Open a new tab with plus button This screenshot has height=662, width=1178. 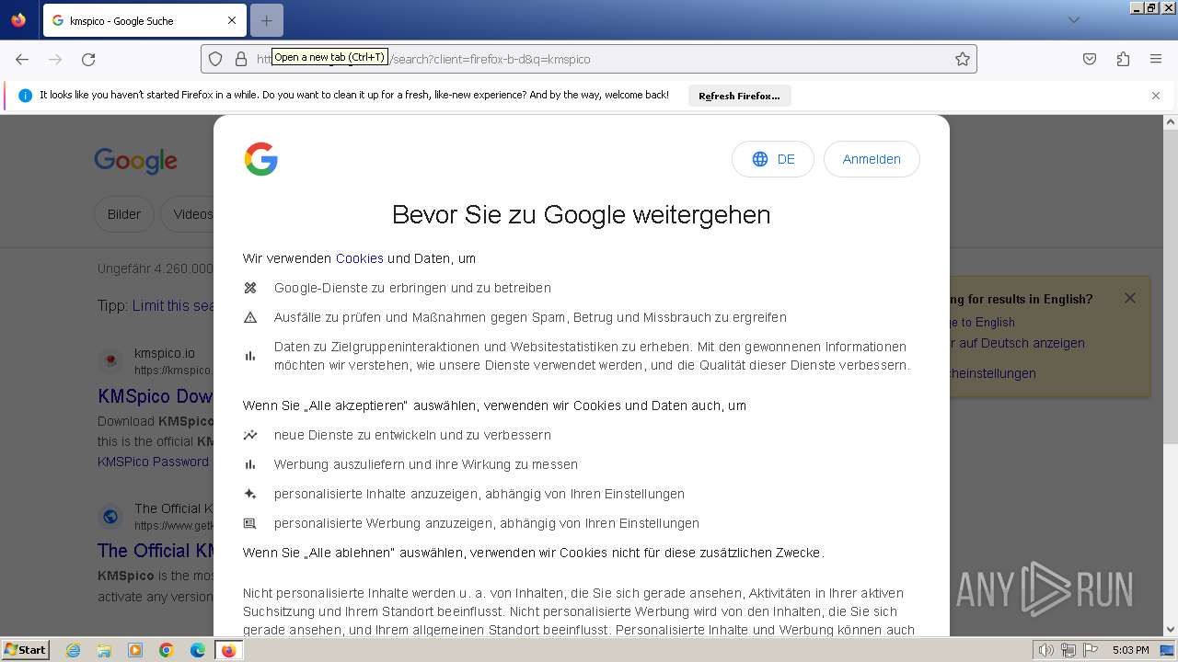click(x=267, y=20)
